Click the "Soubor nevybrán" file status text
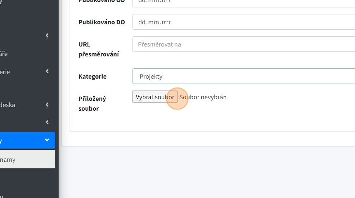Image resolution: width=355 pixels, height=198 pixels. 203,97
